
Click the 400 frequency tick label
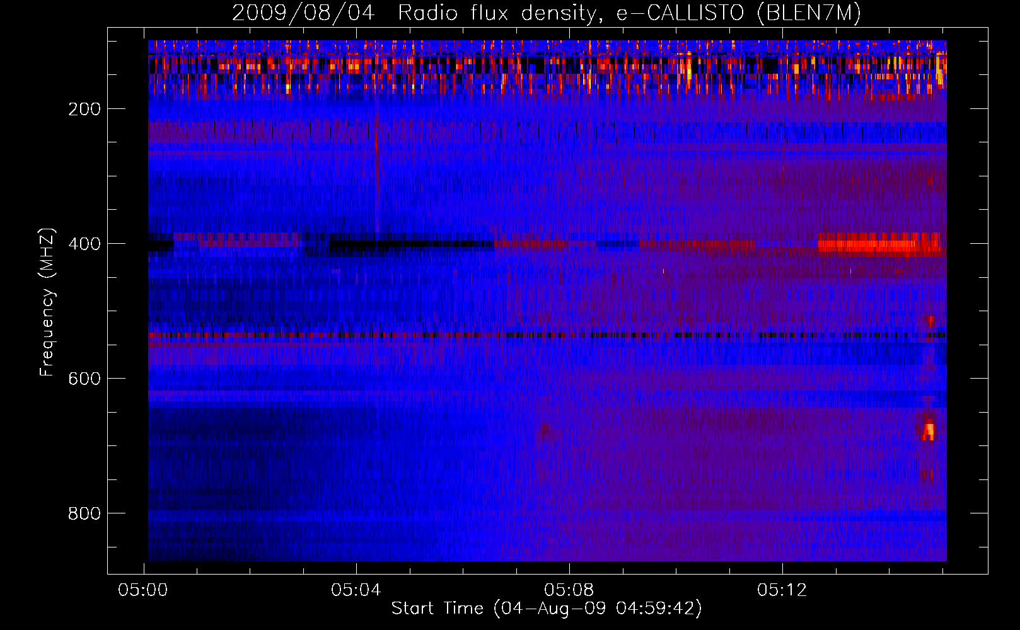pyautogui.click(x=84, y=244)
